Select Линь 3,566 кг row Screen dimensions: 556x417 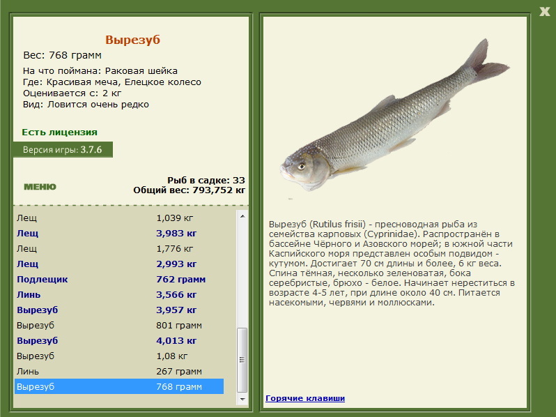pyautogui.click(x=120, y=294)
